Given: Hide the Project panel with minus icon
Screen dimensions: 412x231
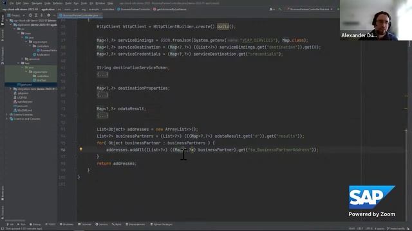Looking at the screenshot, I should (x=54, y=15).
